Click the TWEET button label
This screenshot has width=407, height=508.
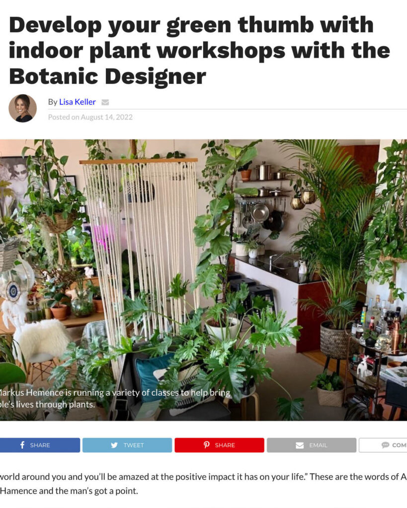click(x=133, y=445)
